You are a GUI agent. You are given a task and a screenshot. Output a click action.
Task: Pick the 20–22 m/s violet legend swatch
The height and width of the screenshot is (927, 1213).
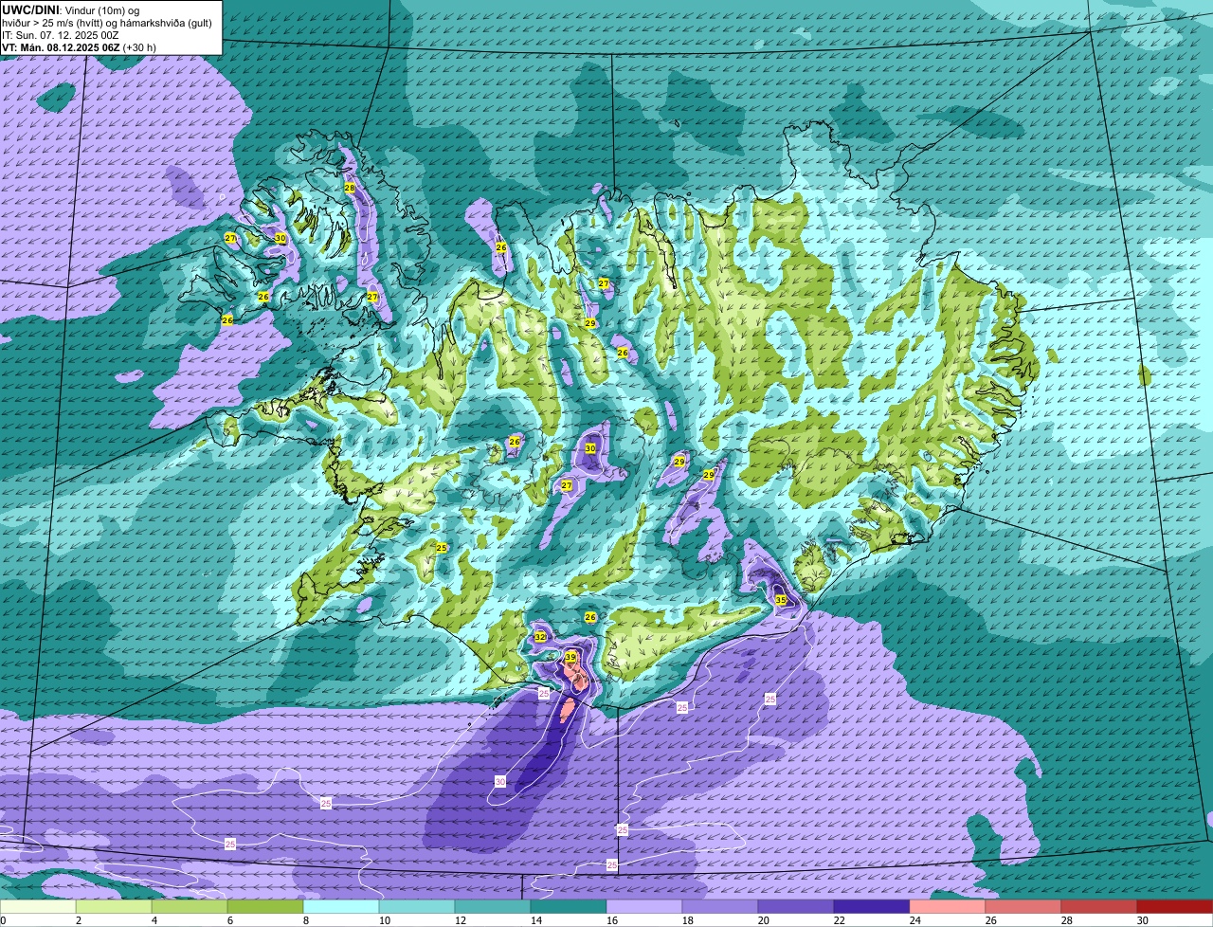coord(796,907)
